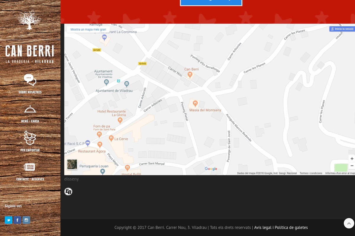Click Ajuntament de Viladrau museum pin

pyautogui.click(x=127, y=84)
